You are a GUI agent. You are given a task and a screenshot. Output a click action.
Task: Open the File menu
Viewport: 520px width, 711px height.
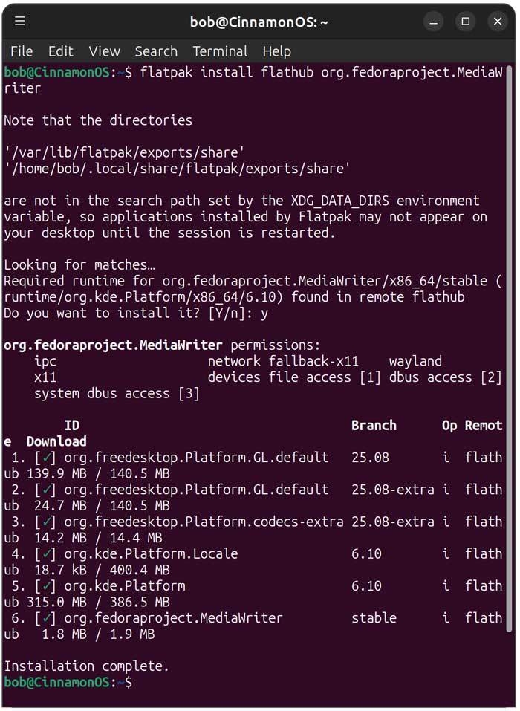(22, 51)
